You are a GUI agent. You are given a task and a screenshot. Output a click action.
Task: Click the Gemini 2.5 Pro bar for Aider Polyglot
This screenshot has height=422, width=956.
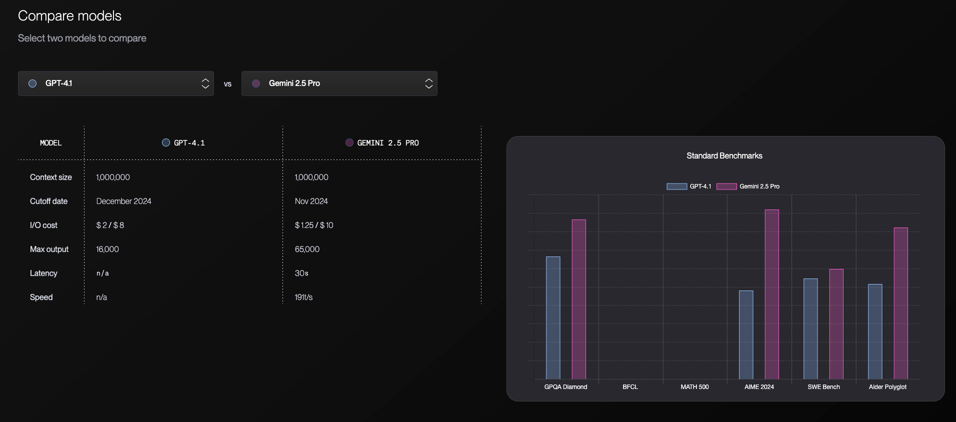[901, 303]
